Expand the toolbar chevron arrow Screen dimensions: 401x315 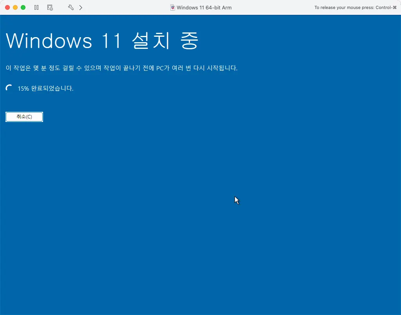(x=81, y=7)
